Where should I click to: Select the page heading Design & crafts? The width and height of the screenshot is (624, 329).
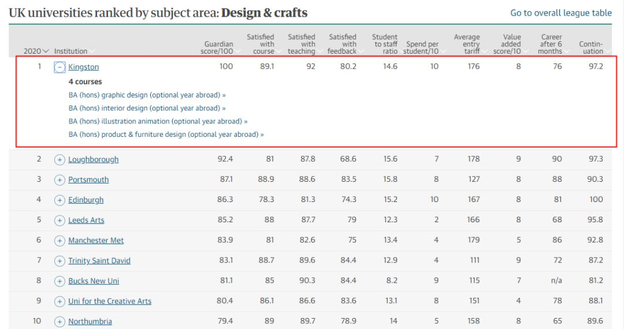264,13
